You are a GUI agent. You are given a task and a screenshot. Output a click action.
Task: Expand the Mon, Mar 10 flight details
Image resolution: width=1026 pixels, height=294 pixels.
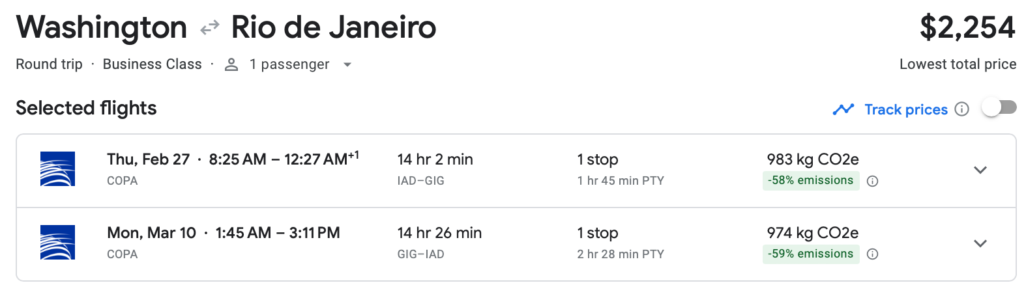click(x=980, y=243)
